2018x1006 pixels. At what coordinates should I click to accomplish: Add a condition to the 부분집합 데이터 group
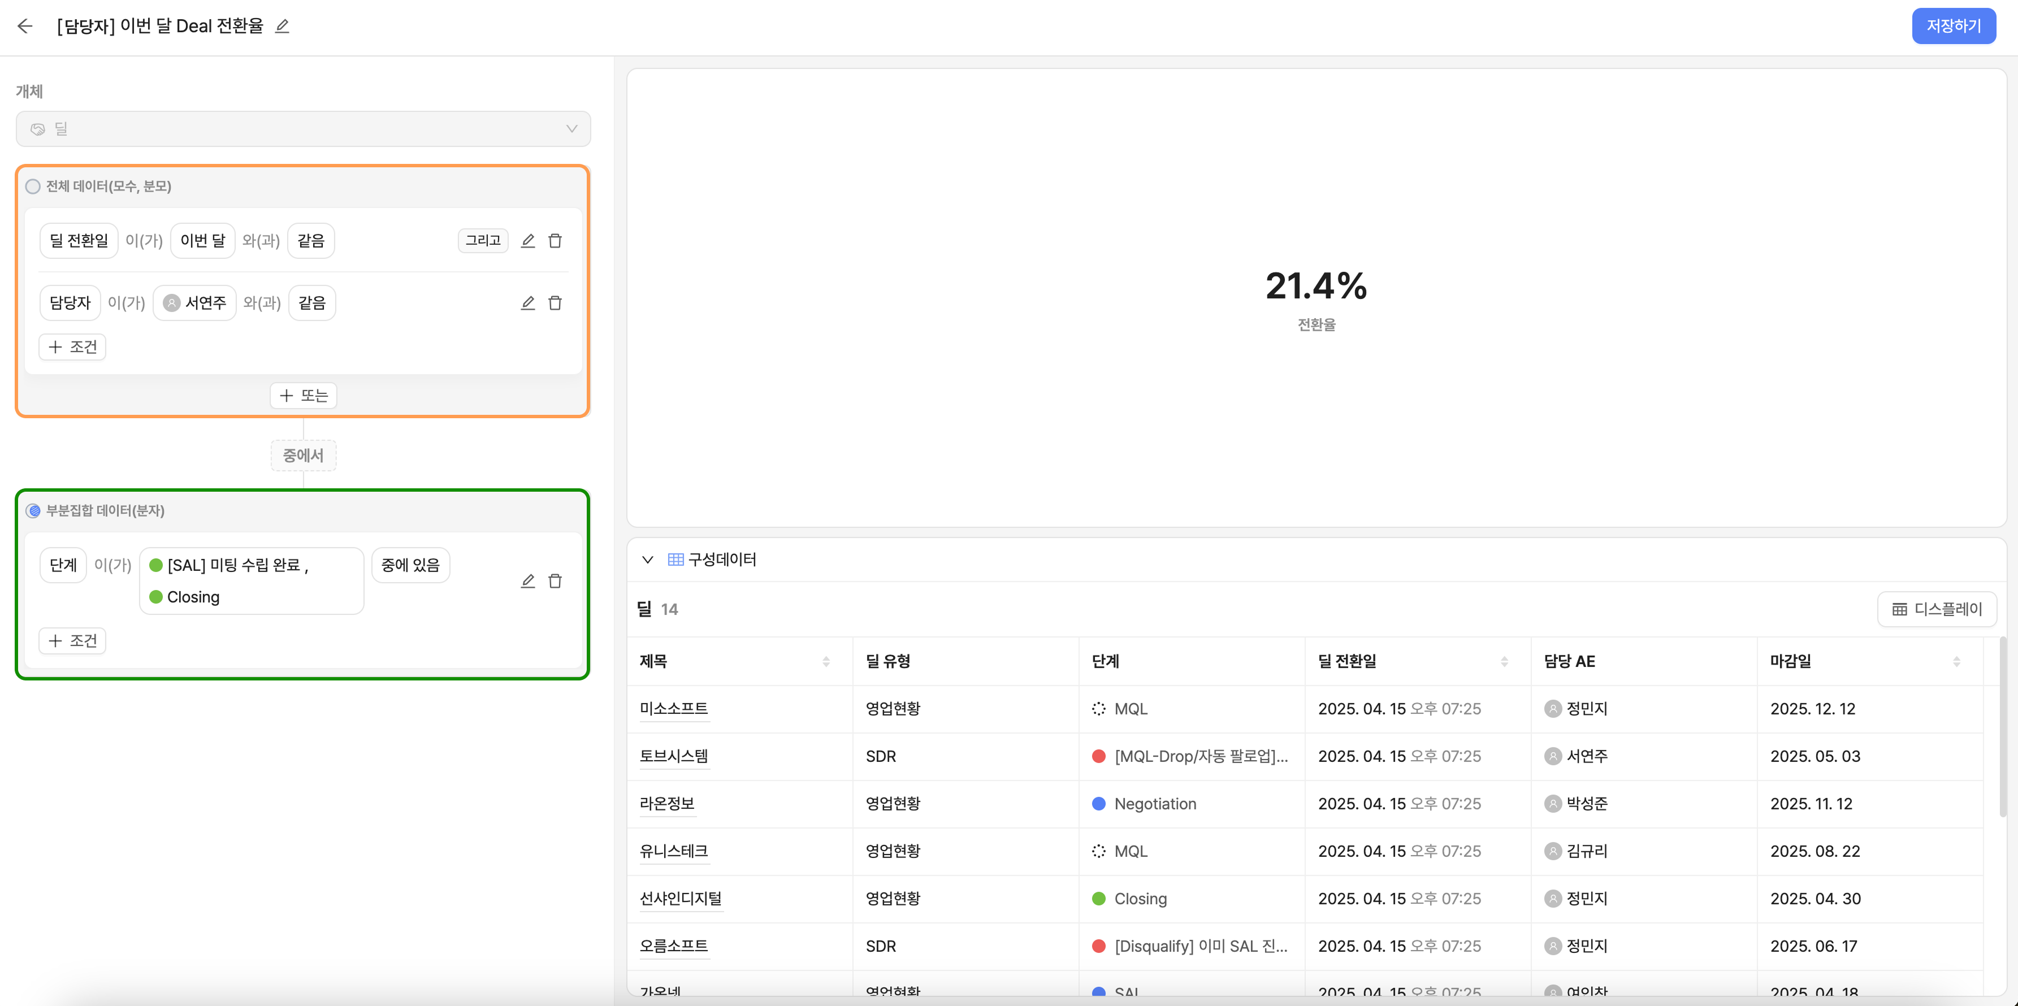(73, 641)
